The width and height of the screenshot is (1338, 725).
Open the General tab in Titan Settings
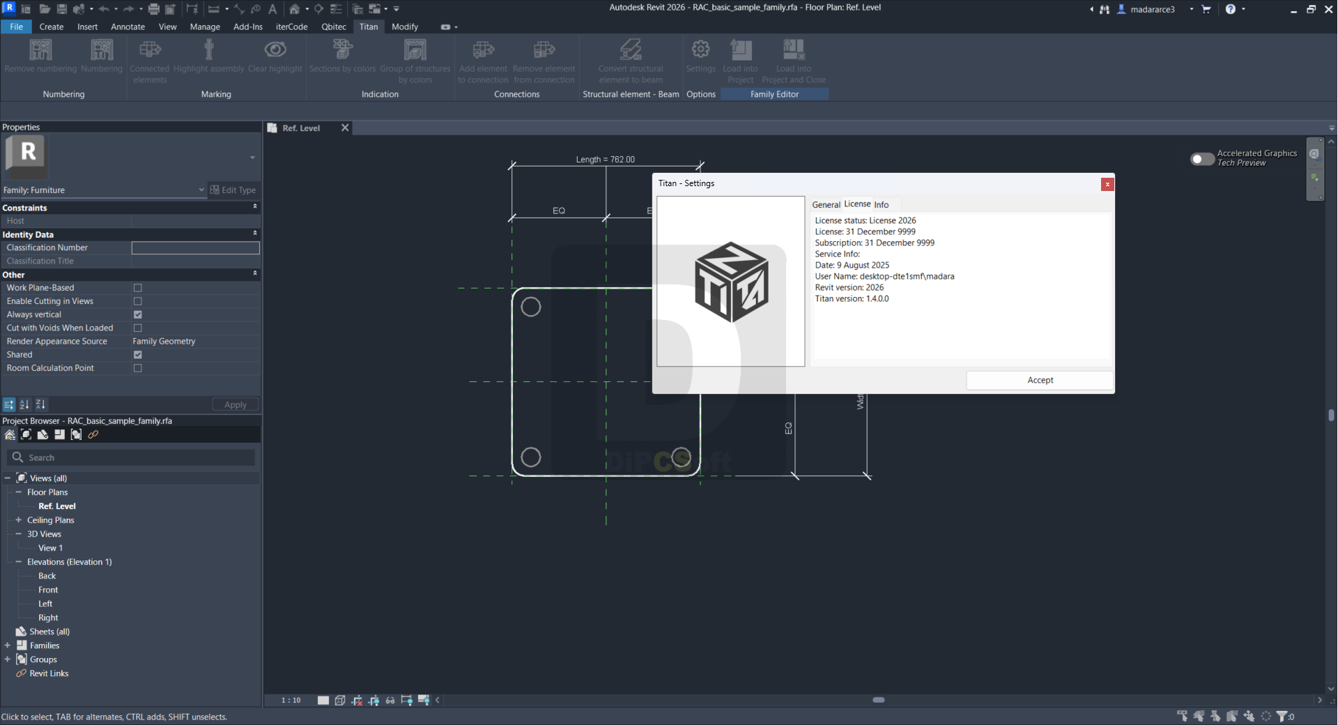point(826,205)
